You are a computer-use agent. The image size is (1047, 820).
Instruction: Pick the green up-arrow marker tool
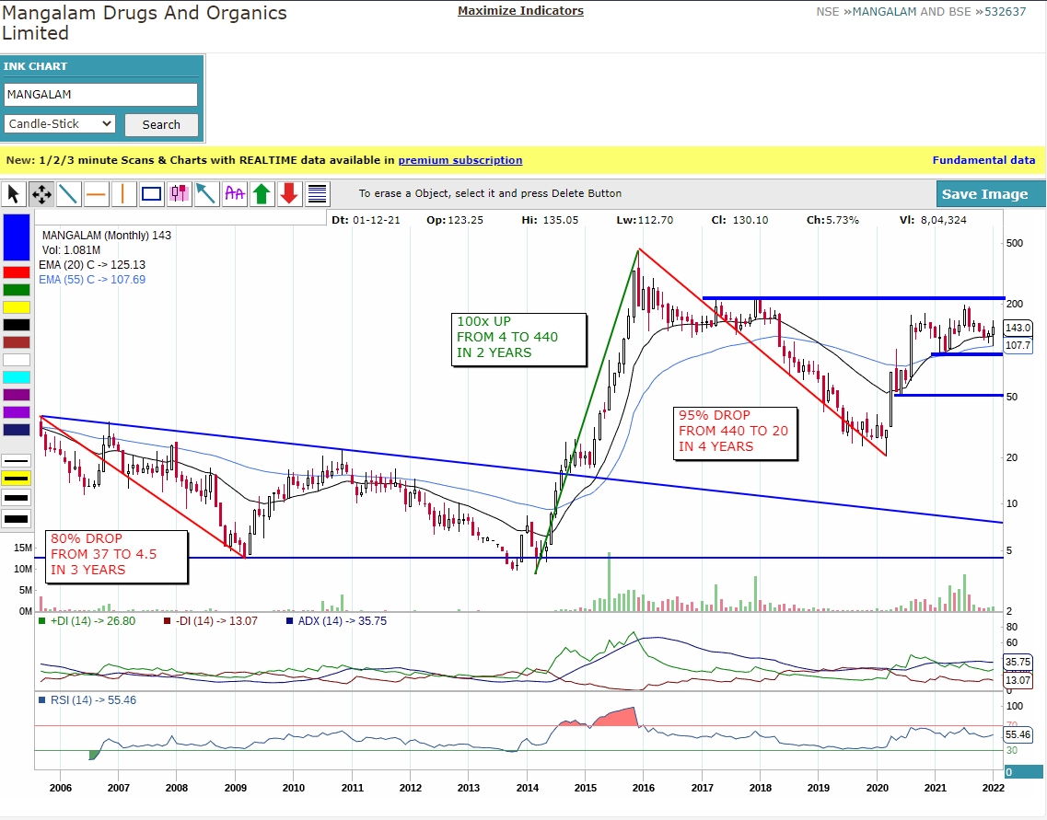262,194
